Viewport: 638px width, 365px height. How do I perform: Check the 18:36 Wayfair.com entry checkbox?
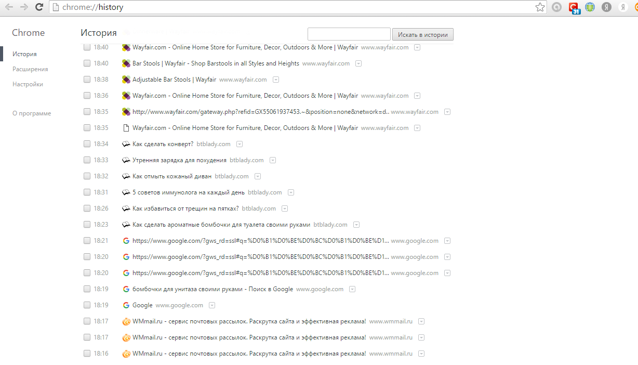pyautogui.click(x=87, y=96)
